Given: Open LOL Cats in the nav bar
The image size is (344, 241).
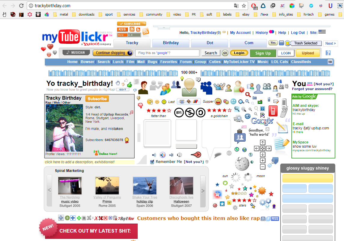Looking at the screenshot, I should click(280, 62).
